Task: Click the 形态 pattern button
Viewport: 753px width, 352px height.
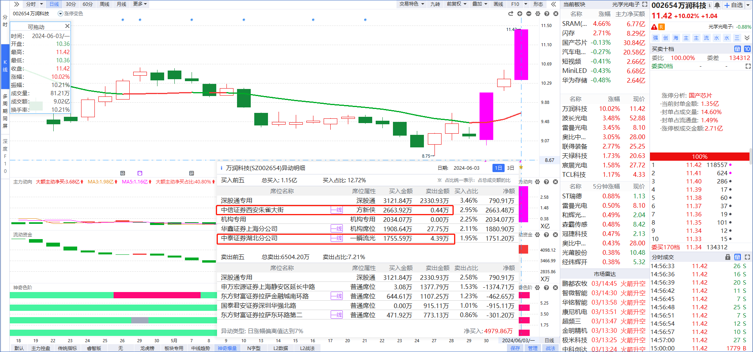Action: pos(538,4)
